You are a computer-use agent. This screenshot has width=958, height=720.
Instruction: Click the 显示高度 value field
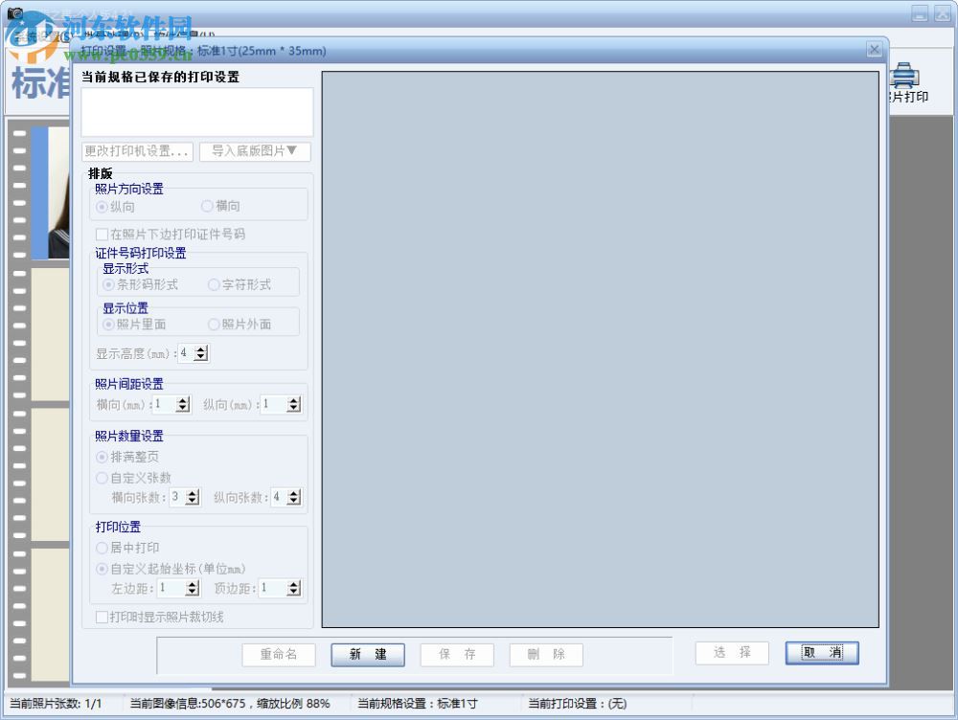[x=186, y=353]
